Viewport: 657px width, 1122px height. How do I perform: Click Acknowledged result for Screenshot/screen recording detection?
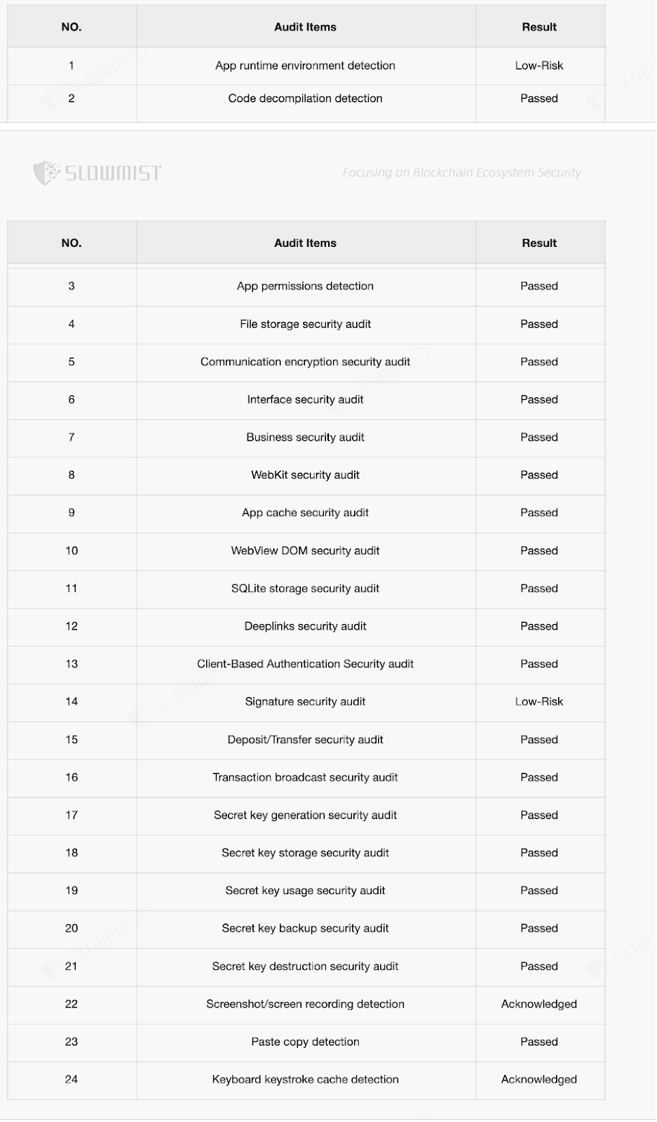(x=539, y=1004)
